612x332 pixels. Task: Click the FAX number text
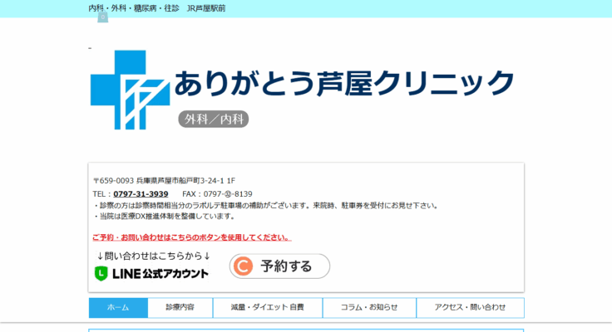pyautogui.click(x=217, y=193)
